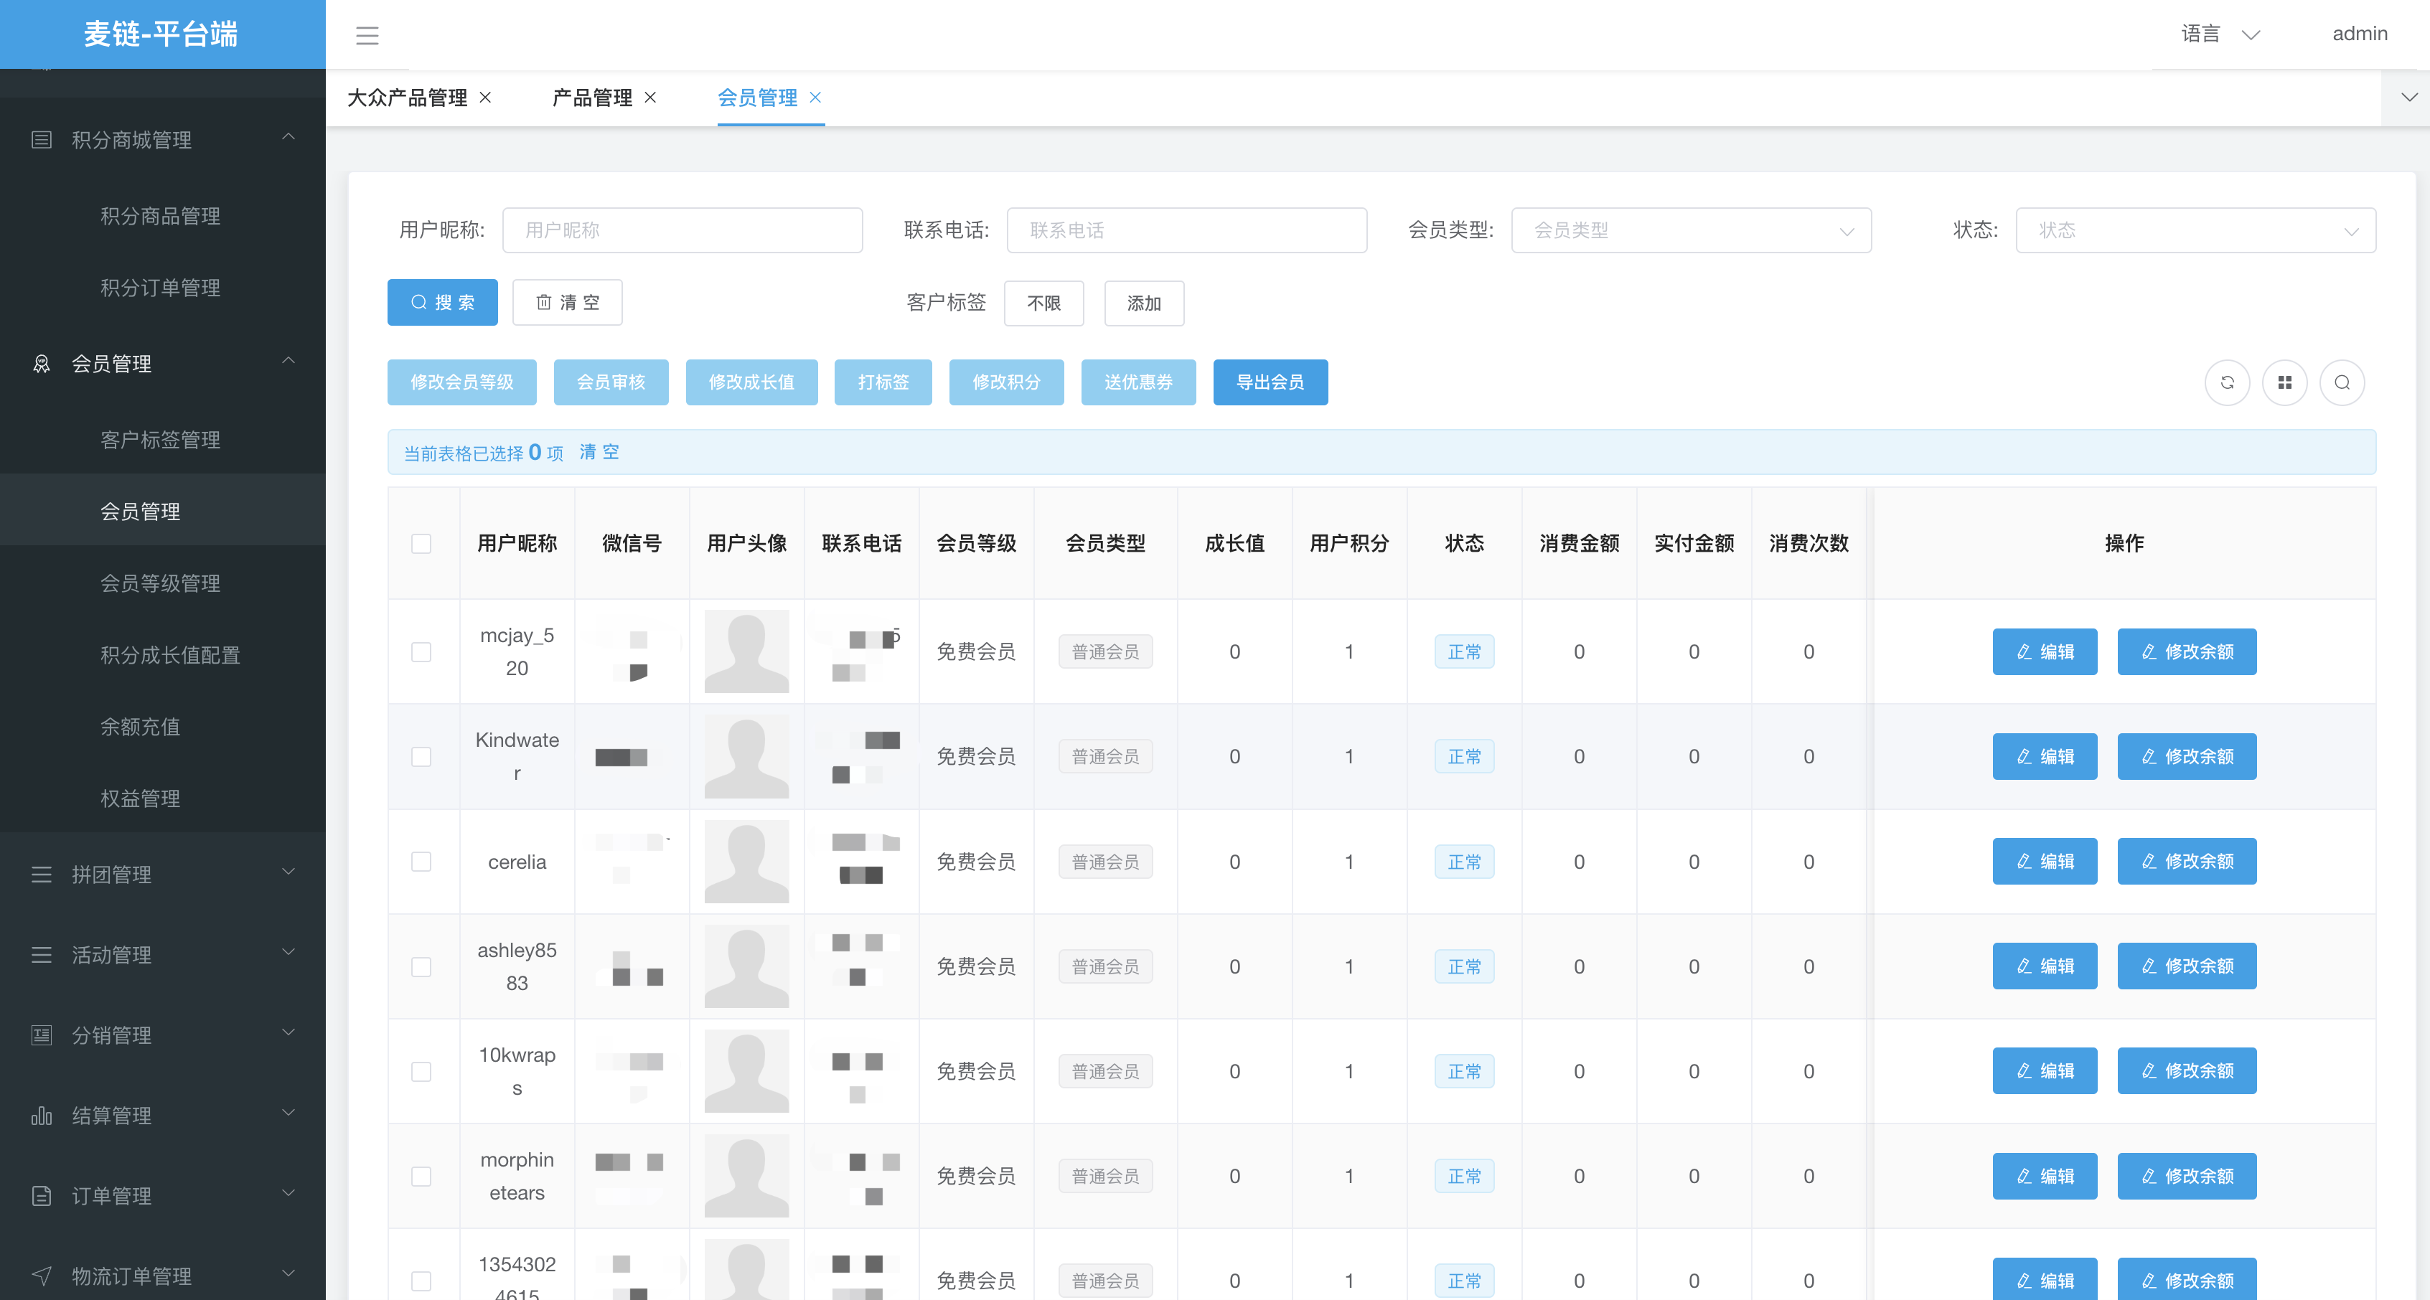The image size is (2430, 1300).
Task: Select the 13543024615 row checkbox
Action: pos(422,1281)
